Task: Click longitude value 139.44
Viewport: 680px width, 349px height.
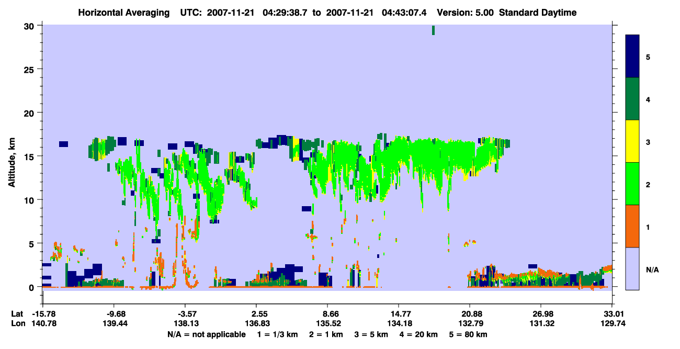Action: click(115, 323)
